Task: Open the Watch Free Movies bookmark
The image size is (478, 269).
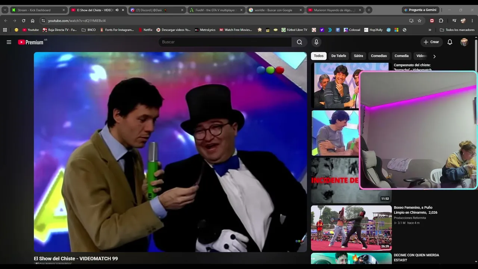Action: (236, 30)
